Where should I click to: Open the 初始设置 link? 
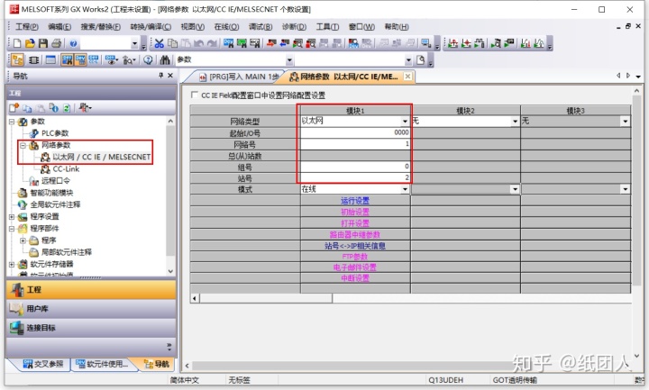pos(355,213)
